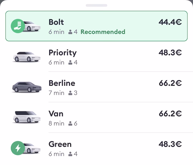Image resolution: width=193 pixels, height=165 pixels.
Task: Tap the Berline dark sedan icon
Action: click(x=27, y=87)
